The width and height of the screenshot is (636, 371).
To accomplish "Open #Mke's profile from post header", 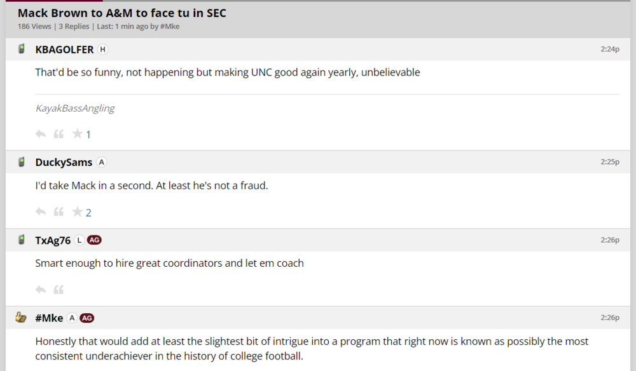I will [x=49, y=318].
